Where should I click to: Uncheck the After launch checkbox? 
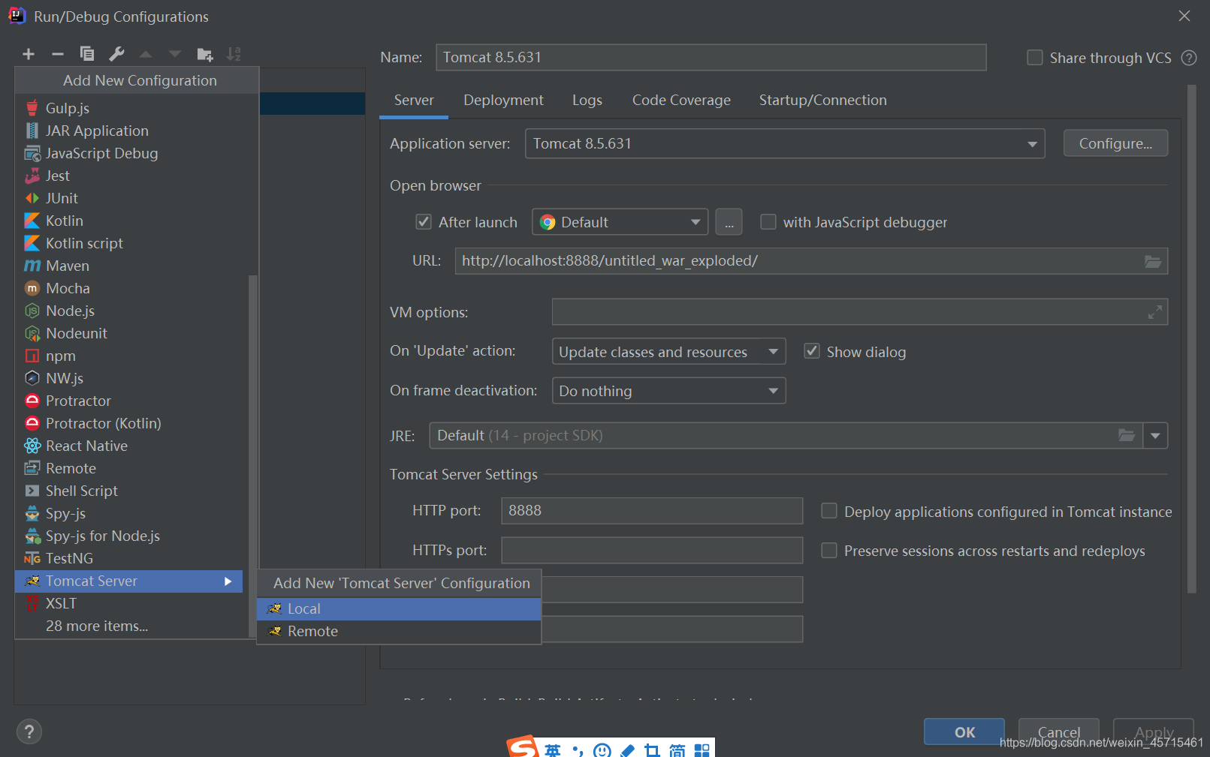[424, 222]
